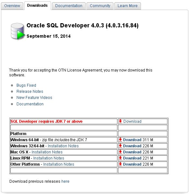Download the Windows 32/64-bit package
This screenshot has height=194, width=189.
(x=132, y=146)
